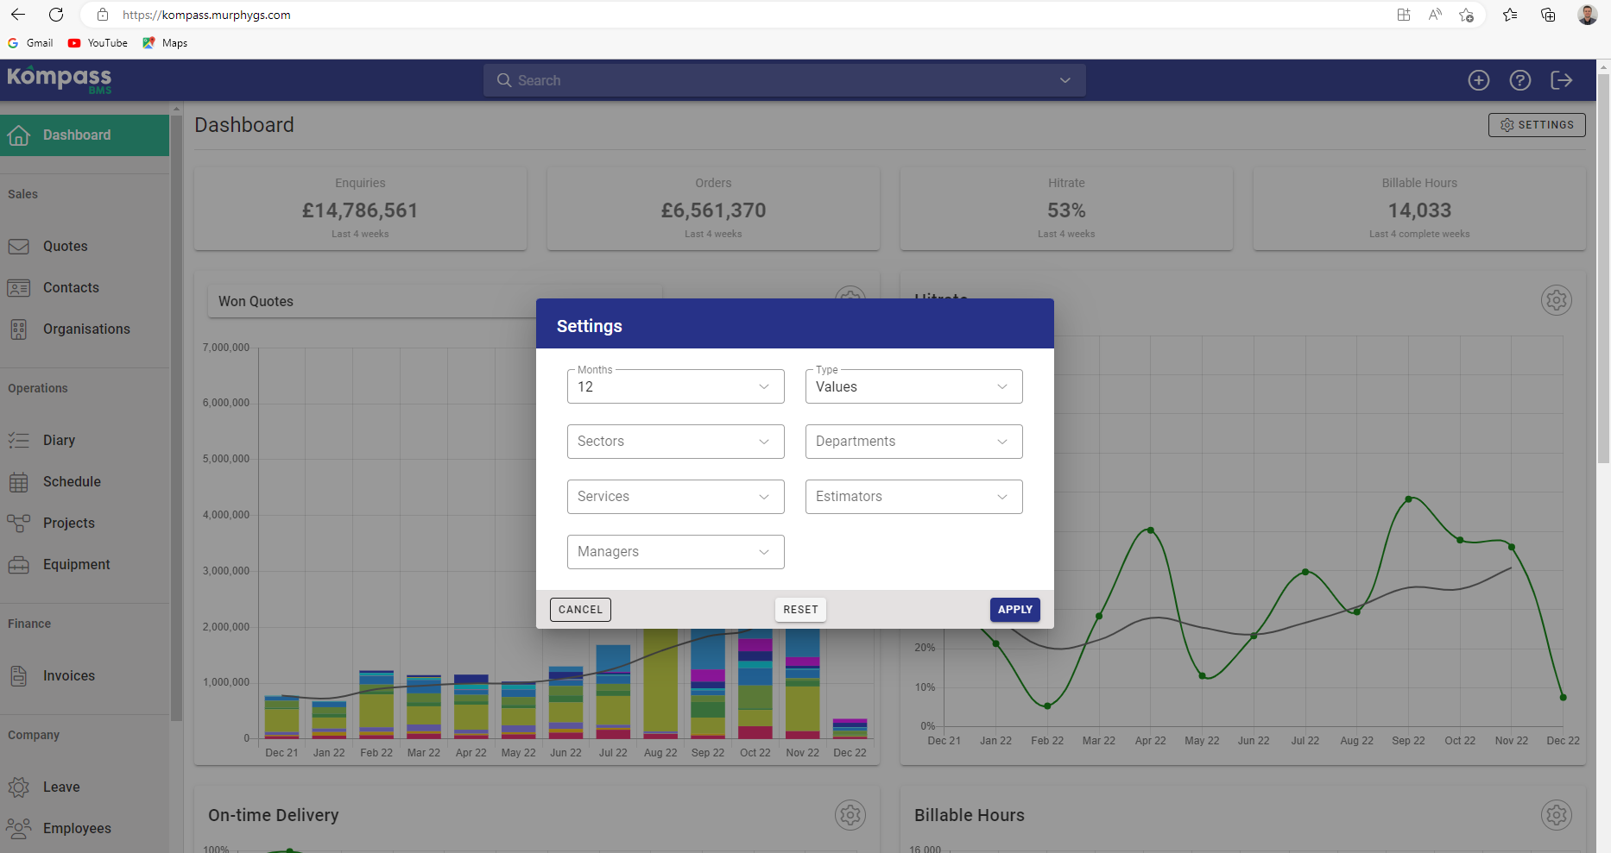Viewport: 1611px width, 853px height.
Task: Open the Dashboard sidebar item
Action: coord(85,135)
